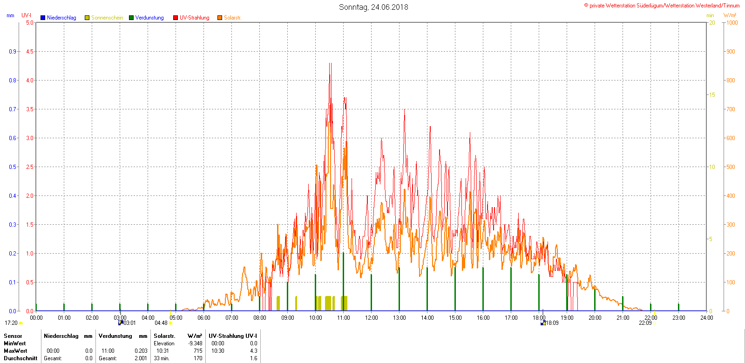Click the 06:00 time axis label
The image size is (745, 363).
(204, 318)
